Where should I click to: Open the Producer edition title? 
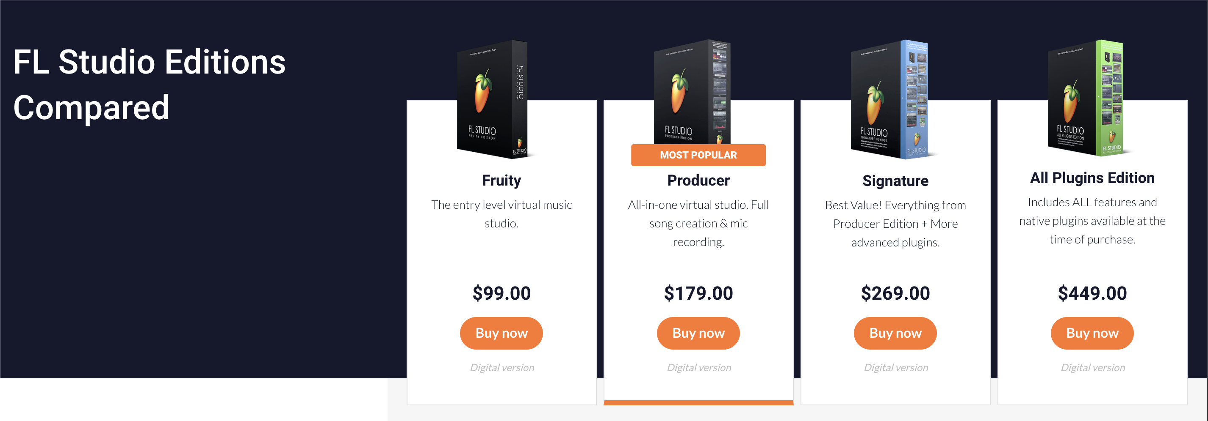pyautogui.click(x=698, y=180)
